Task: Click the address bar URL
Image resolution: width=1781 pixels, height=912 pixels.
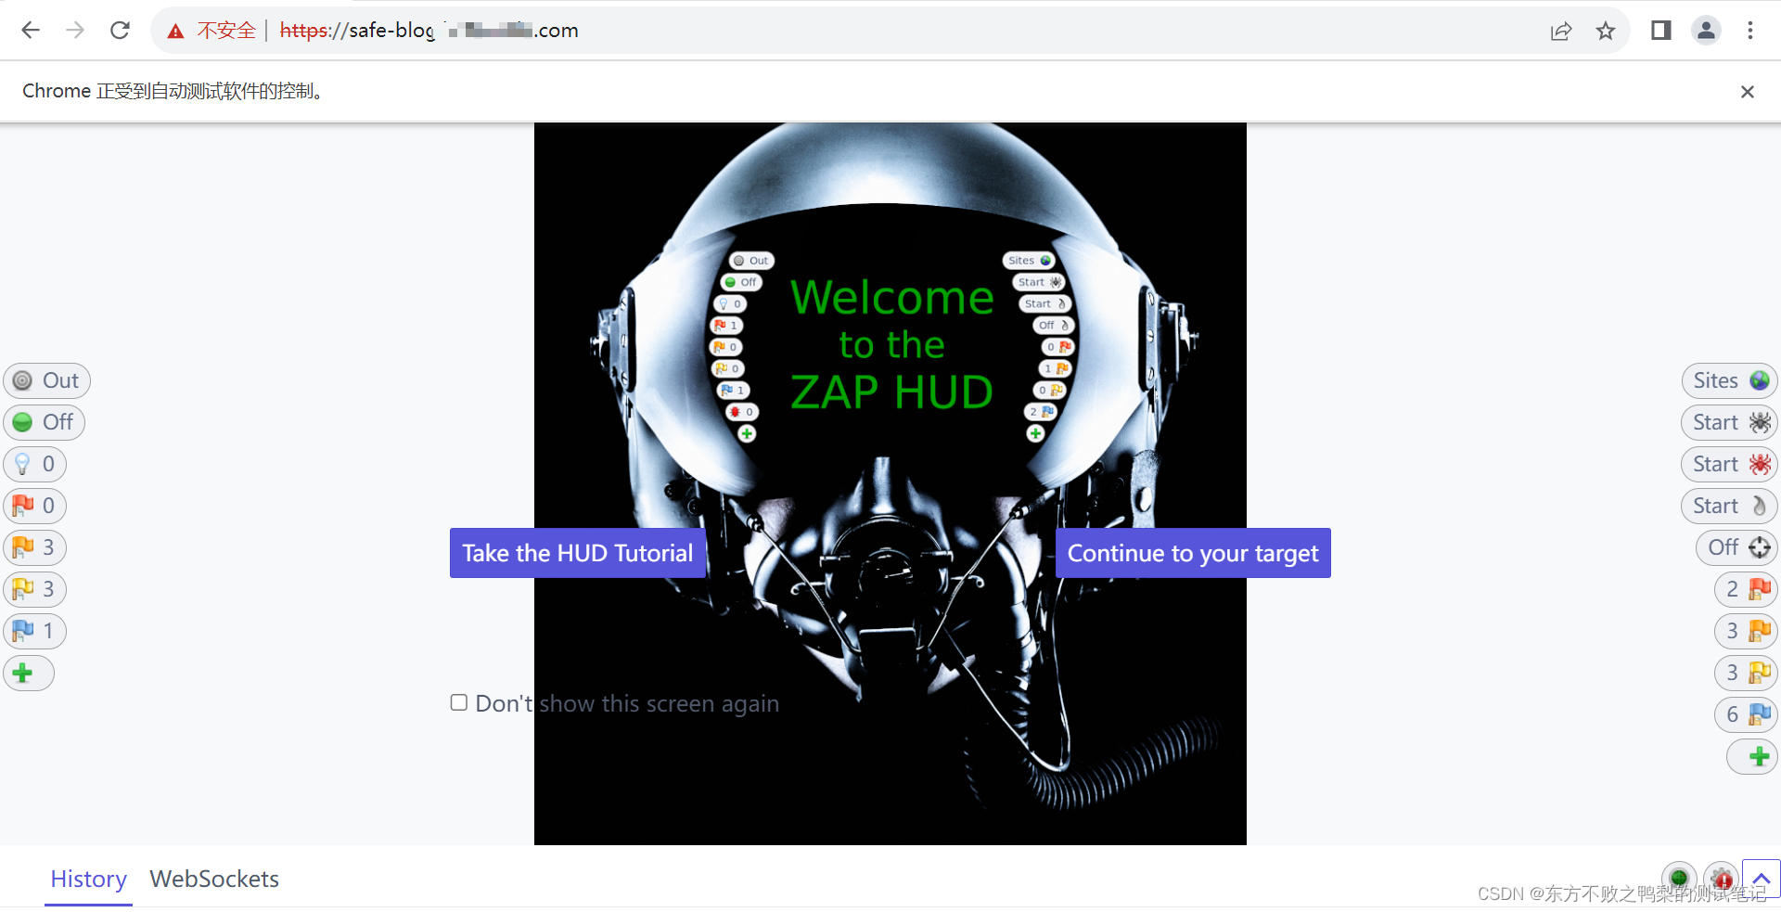Action: pyautogui.click(x=429, y=31)
